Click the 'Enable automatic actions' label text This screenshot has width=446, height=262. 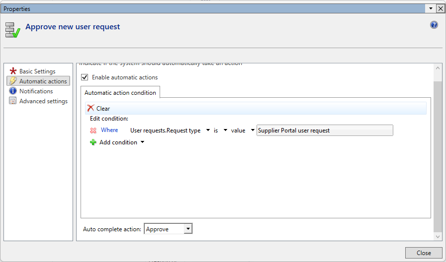tap(125, 77)
